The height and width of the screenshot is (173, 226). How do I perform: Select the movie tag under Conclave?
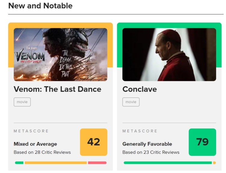131,102
